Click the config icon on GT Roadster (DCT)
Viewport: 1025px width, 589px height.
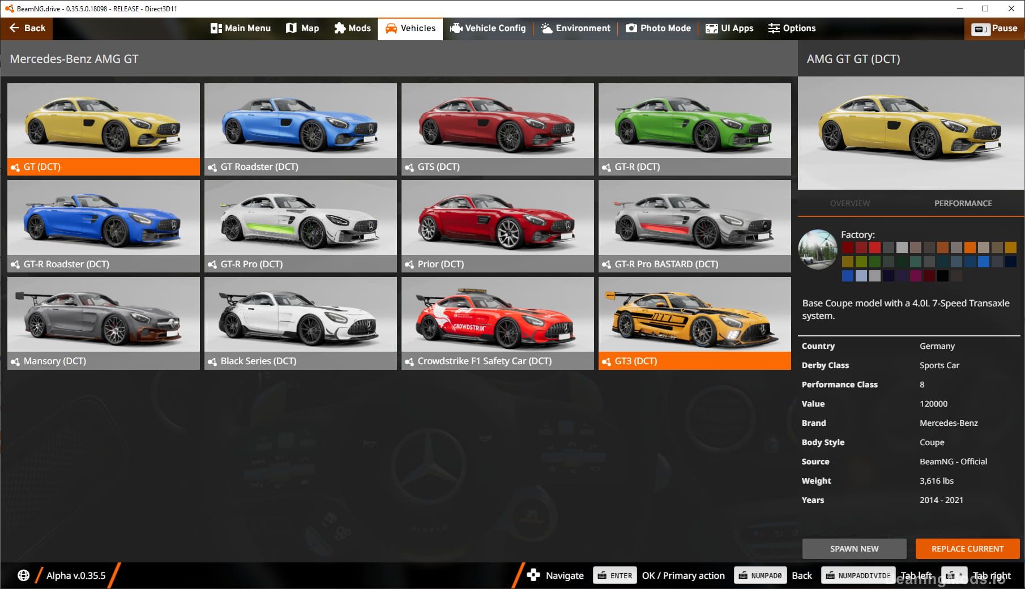[212, 167]
